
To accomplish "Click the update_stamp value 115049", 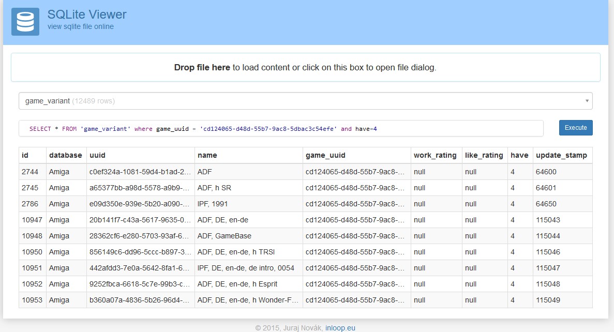I will click(548, 300).
